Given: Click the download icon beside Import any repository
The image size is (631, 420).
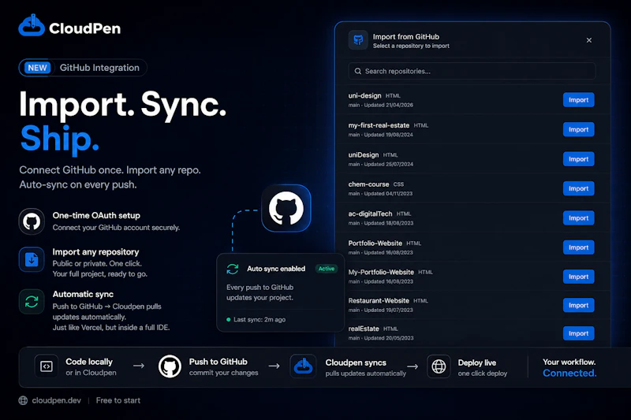Looking at the screenshot, I should 32,259.
